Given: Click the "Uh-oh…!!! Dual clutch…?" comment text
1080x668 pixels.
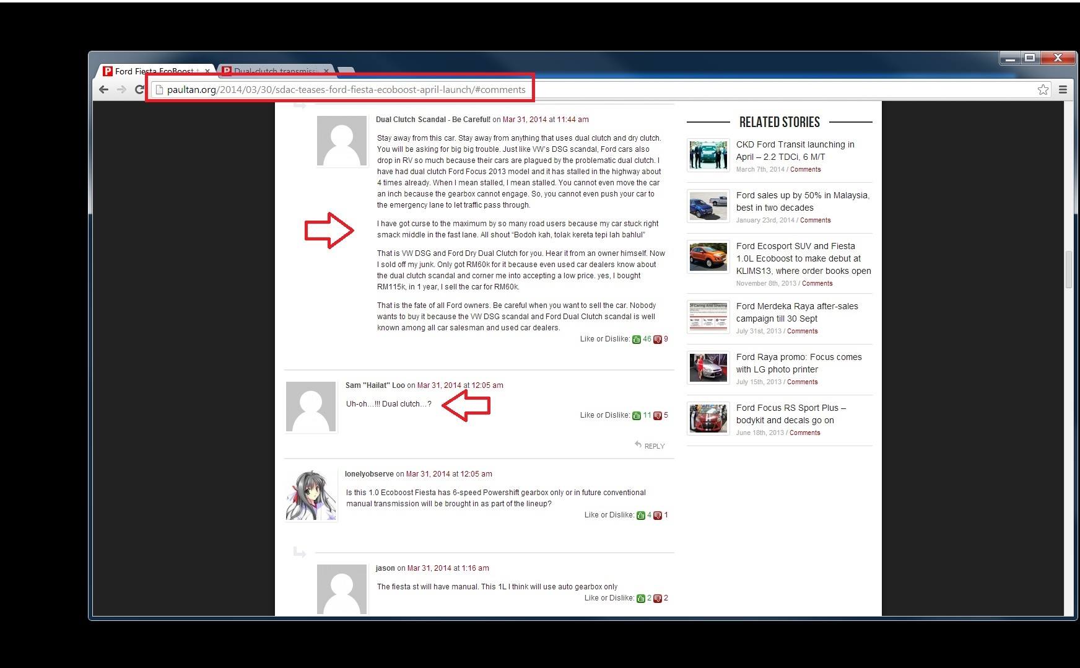Looking at the screenshot, I should point(388,404).
